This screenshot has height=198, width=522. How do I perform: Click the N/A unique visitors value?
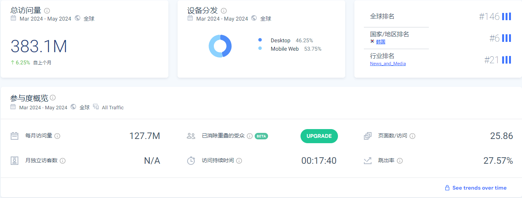click(x=152, y=161)
